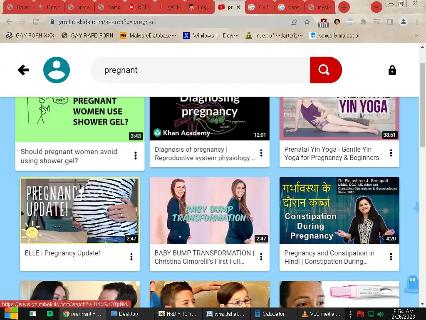Open the whatdahell taskbar window

click(225, 314)
